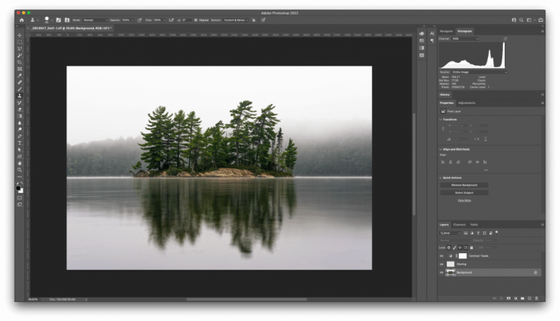Screen dimensions: 560x321
Task: Hide the Contrast Tweak layer
Action: click(x=441, y=256)
